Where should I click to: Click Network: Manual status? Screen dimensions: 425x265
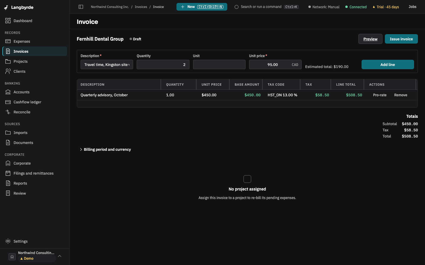pos(324,7)
